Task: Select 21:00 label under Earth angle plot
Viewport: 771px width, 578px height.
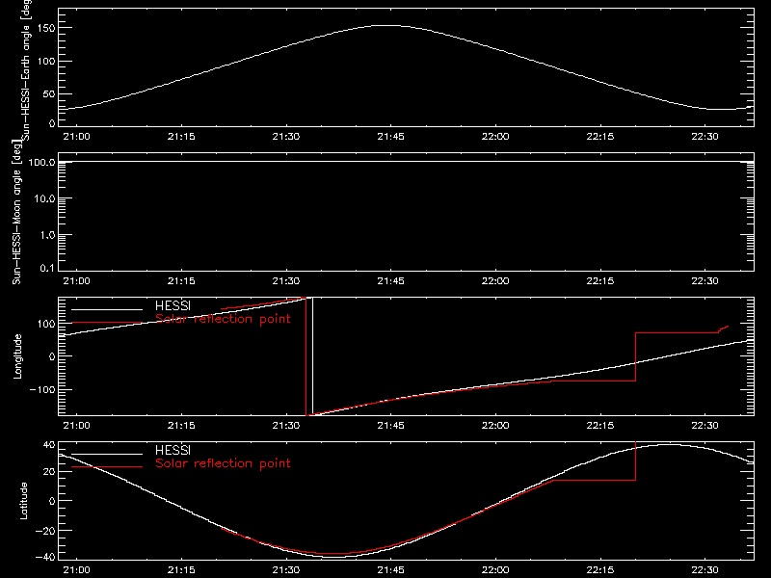Action: tap(77, 137)
